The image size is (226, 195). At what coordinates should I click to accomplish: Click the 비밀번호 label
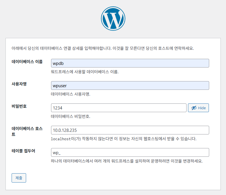19,106
